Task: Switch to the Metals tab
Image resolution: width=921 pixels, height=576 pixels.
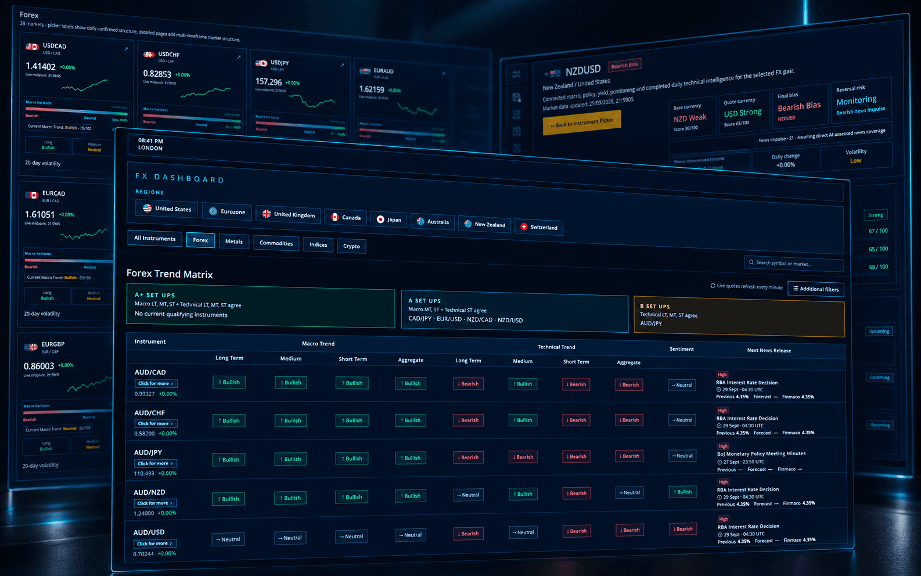Action: (x=234, y=242)
